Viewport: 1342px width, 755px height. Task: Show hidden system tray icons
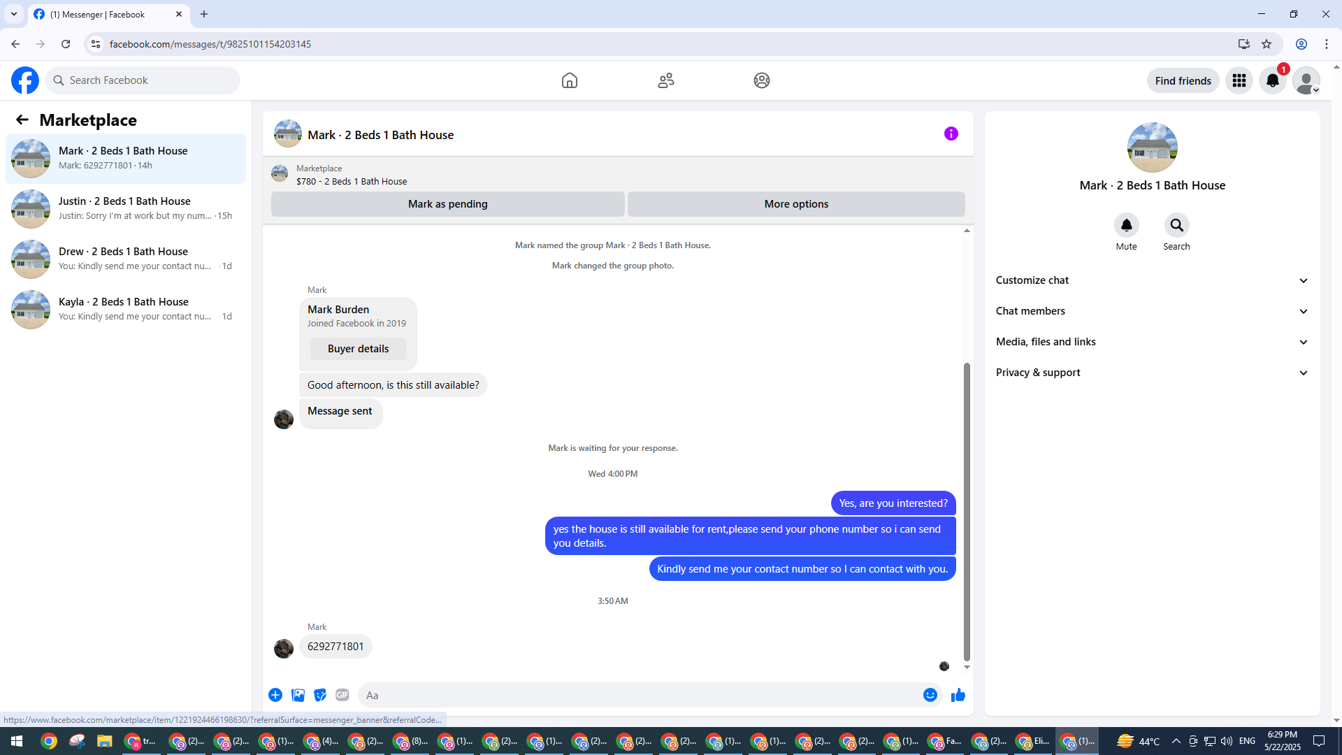tap(1176, 741)
